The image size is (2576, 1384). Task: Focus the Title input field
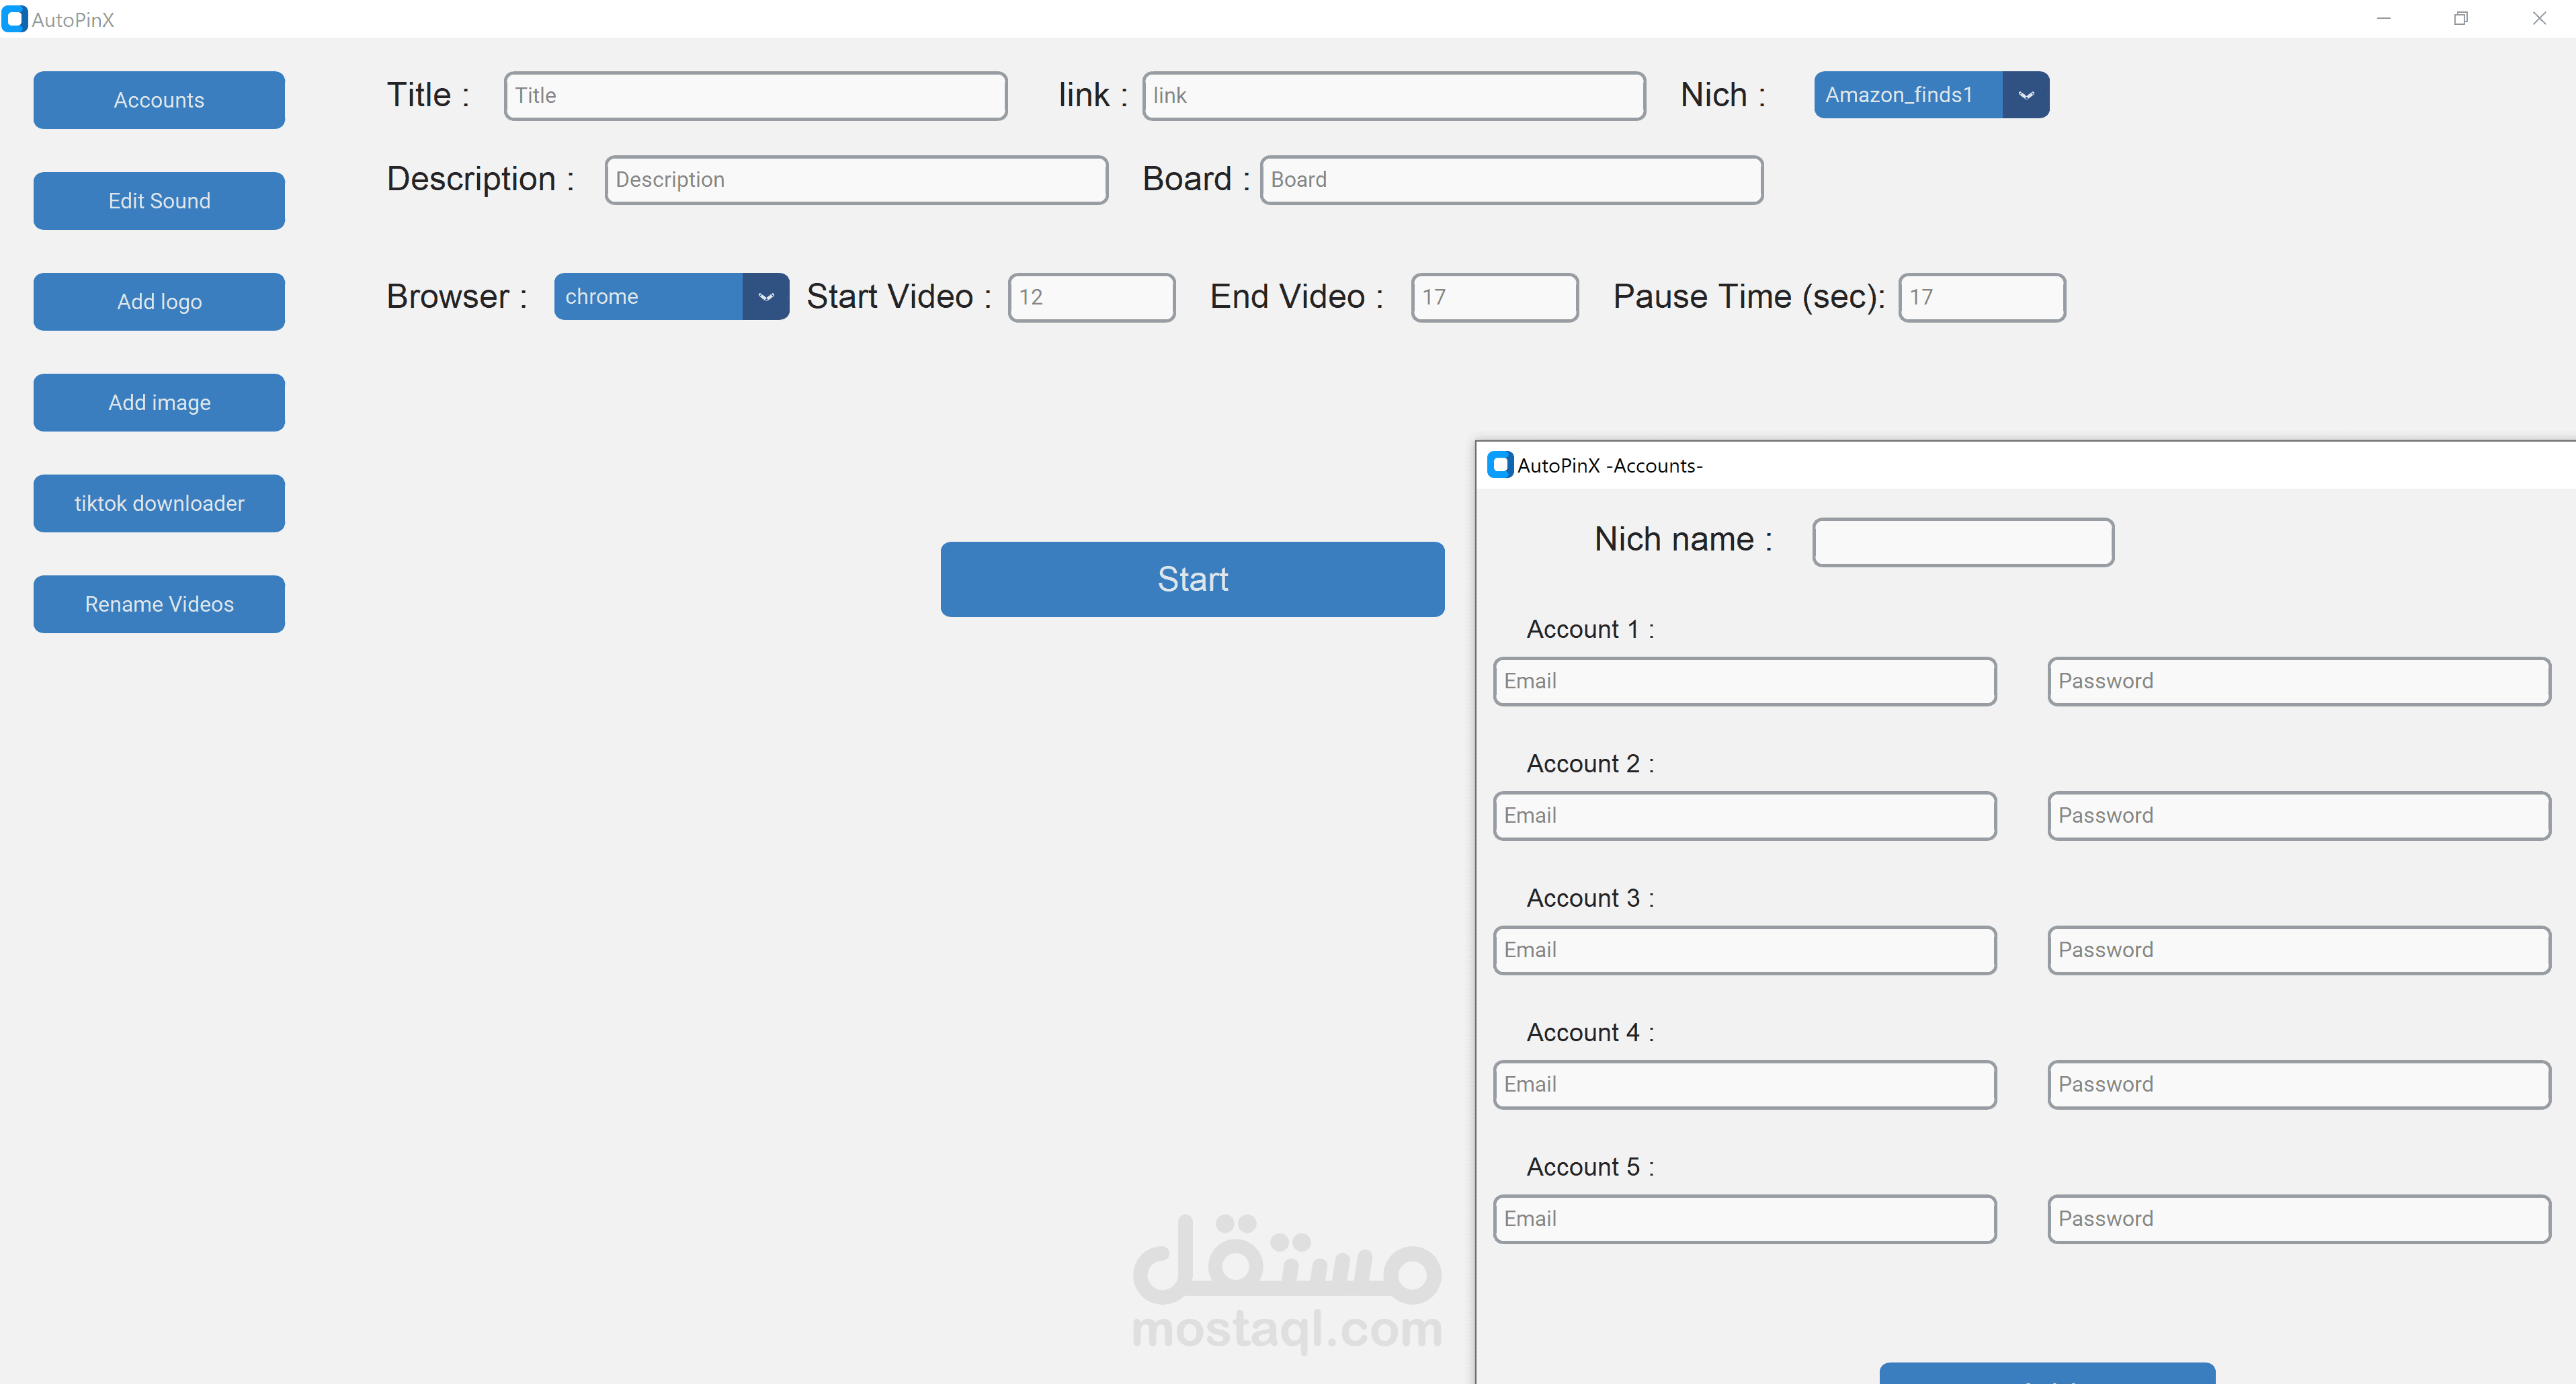coord(755,96)
